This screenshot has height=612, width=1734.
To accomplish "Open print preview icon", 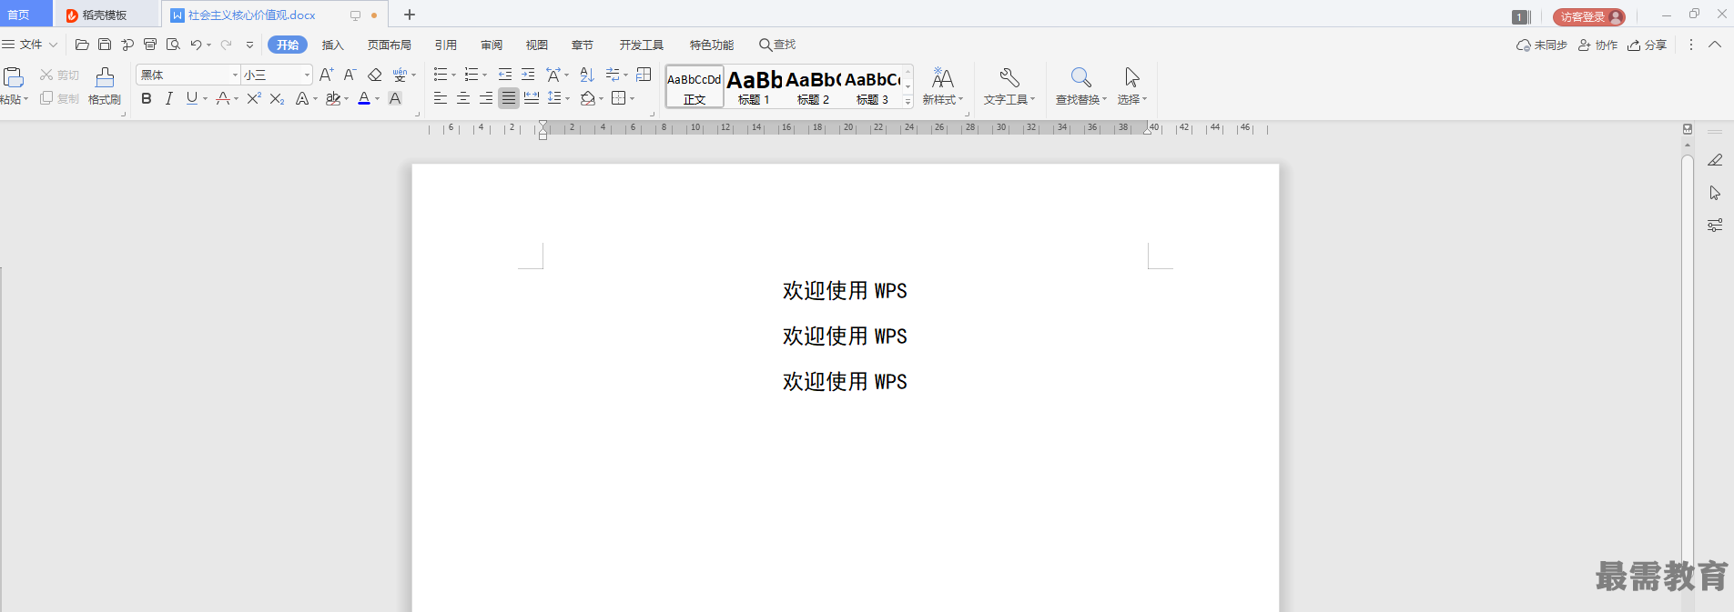I will pos(173,45).
